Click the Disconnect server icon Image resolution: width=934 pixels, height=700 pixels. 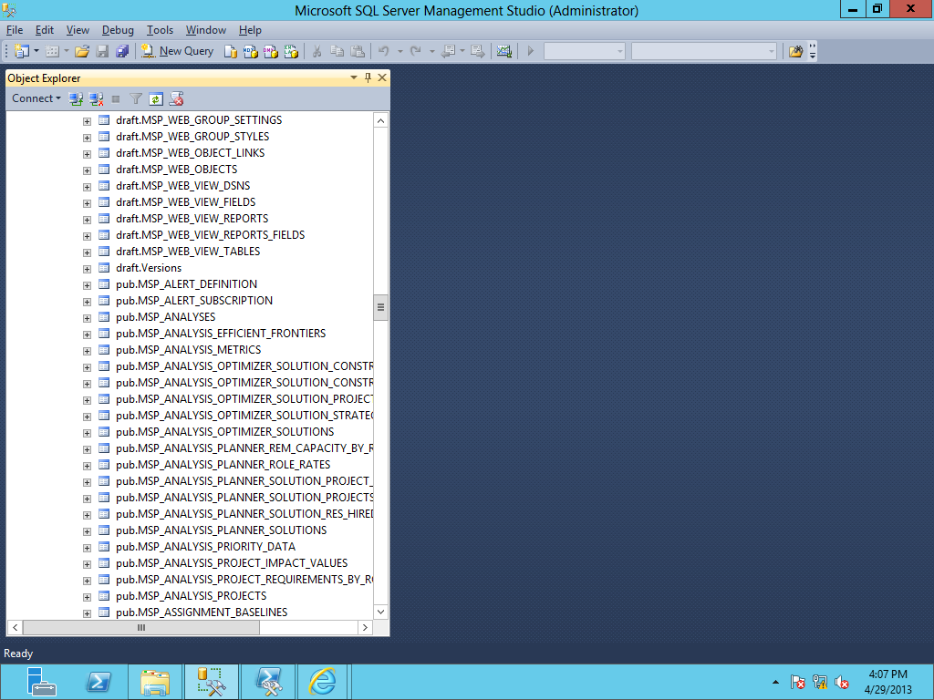96,98
